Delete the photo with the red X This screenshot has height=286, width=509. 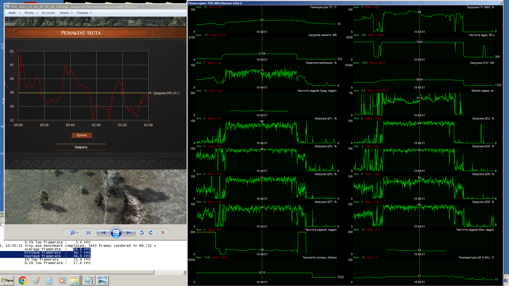(163, 233)
